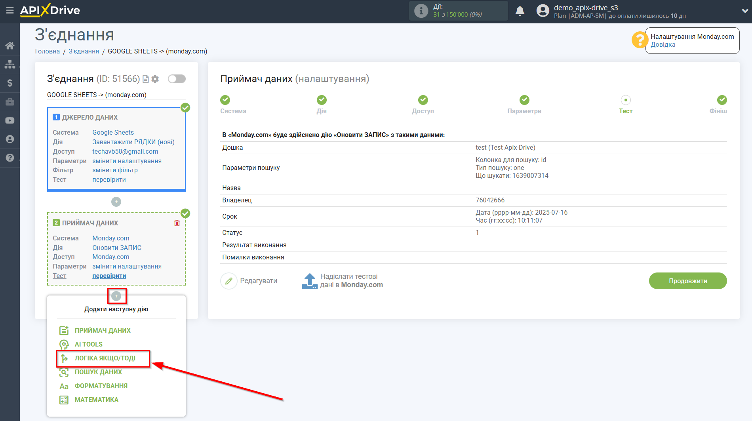This screenshot has height=421, width=752.
Task: Open the home sidebar icon
Action: click(x=10, y=46)
